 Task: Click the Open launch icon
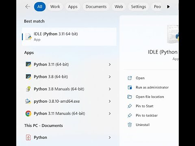pyautogui.click(x=130, y=78)
